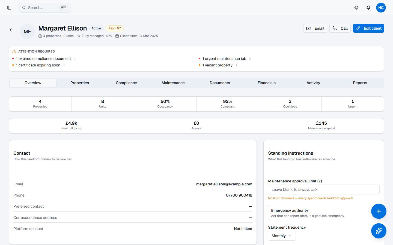Click the properties building icon

click(x=40, y=36)
